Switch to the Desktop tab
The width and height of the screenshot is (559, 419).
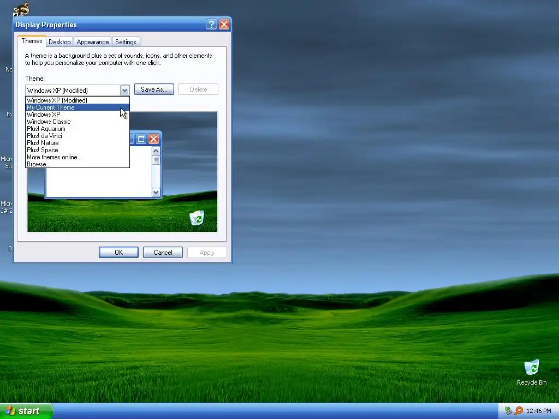(x=60, y=41)
